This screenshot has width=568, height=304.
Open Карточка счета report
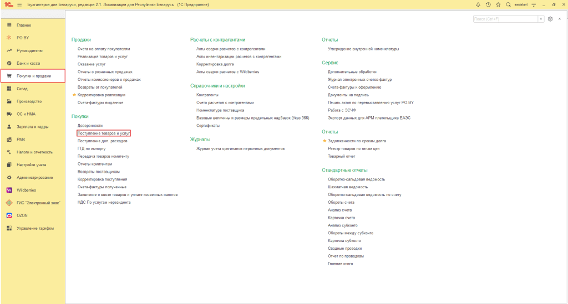341,218
